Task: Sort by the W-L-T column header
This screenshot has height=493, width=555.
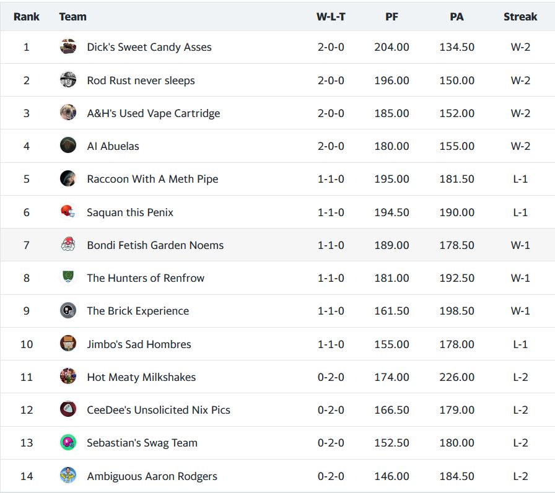Action: [331, 17]
